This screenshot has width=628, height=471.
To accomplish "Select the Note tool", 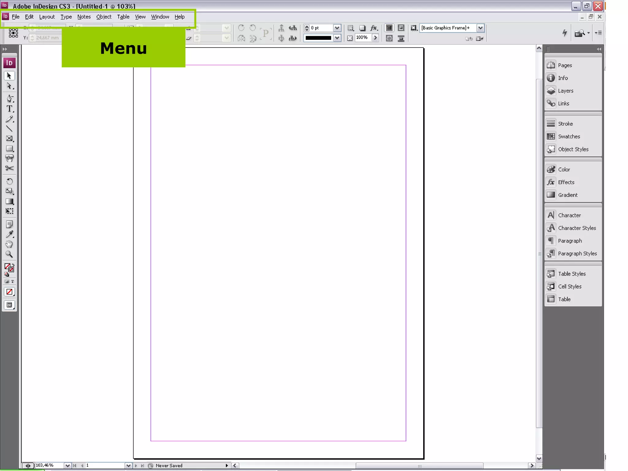I will 9,224.
